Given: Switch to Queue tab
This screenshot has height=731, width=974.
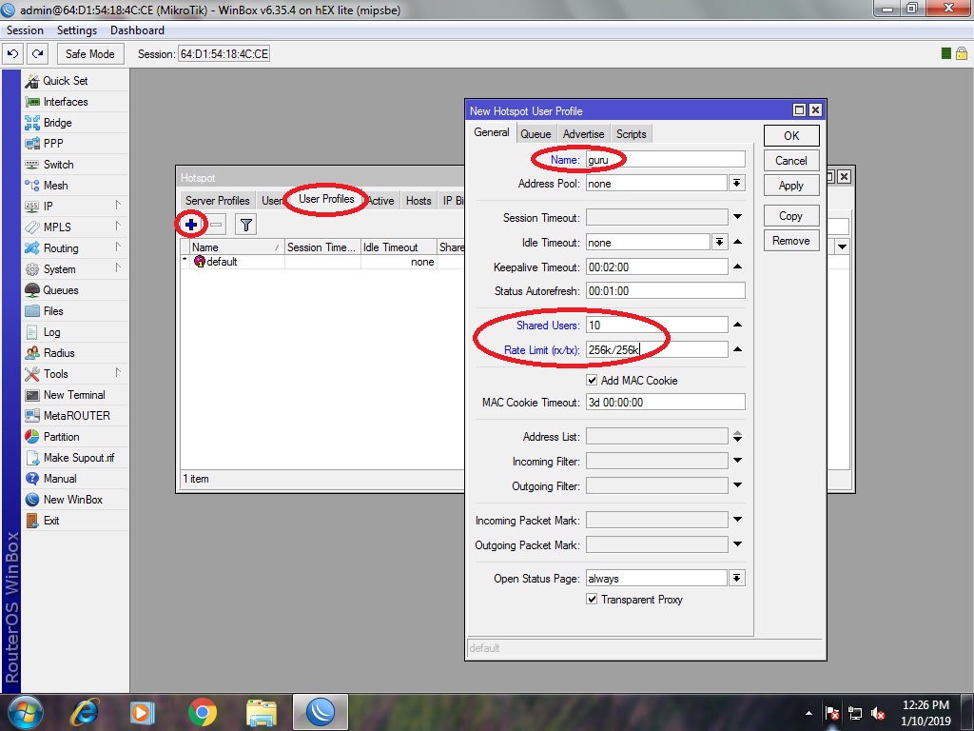Looking at the screenshot, I should click(536, 134).
